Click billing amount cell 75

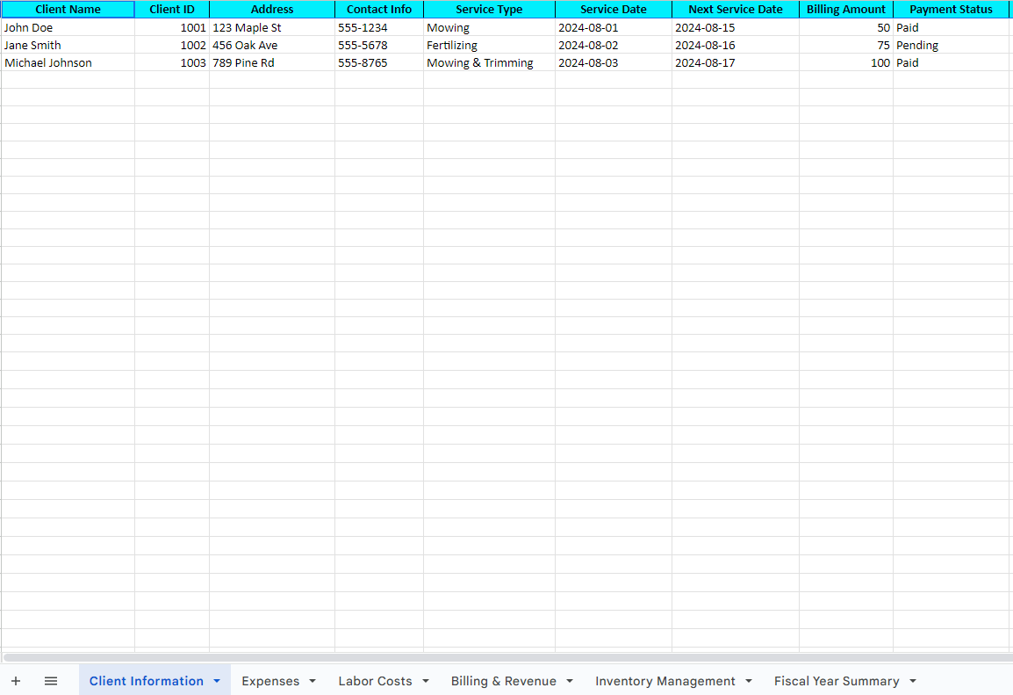(846, 46)
